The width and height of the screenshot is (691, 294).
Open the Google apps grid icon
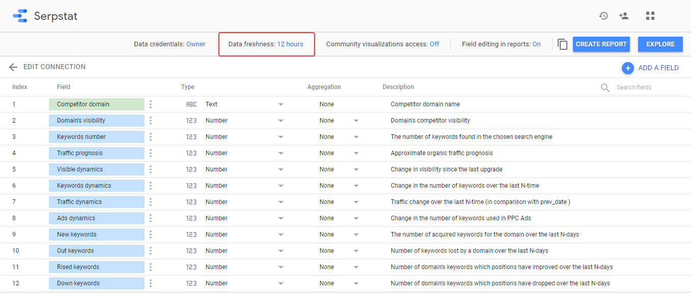[x=650, y=16]
